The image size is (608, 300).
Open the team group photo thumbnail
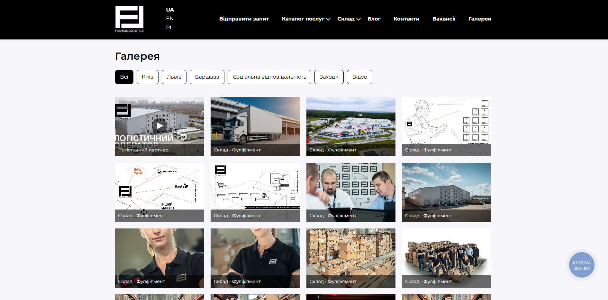[446, 258]
